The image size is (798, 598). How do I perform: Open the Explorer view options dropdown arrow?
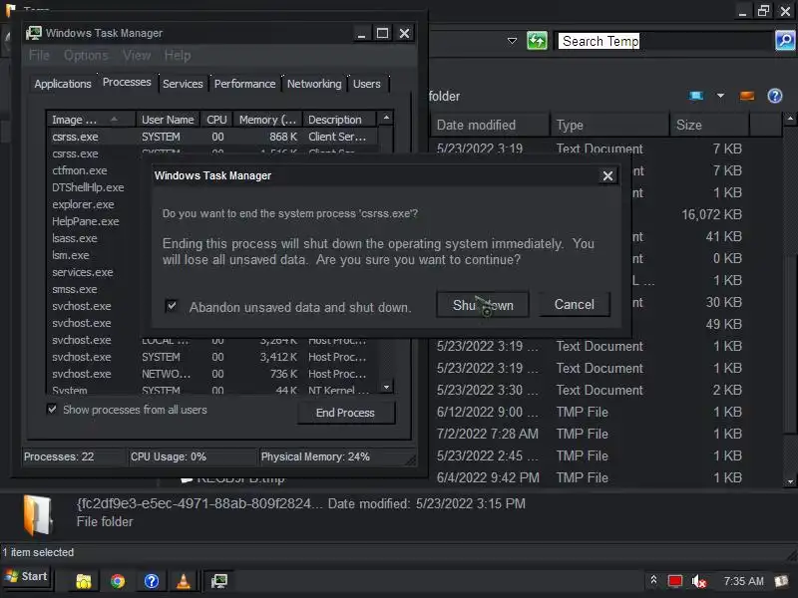[720, 96]
